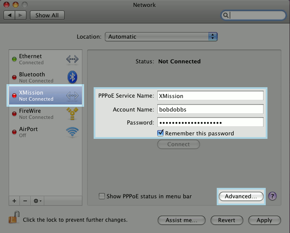Screen dimensions: 290x233
Task: Open the gear action menu
Action: [x=37, y=201]
